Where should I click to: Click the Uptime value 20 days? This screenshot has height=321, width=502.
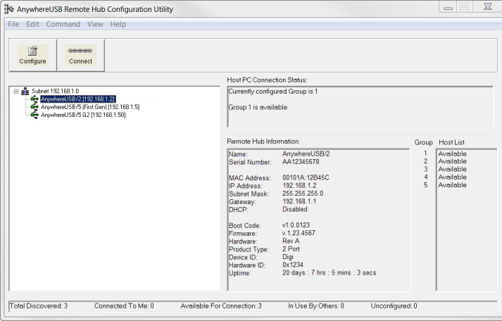click(x=329, y=272)
